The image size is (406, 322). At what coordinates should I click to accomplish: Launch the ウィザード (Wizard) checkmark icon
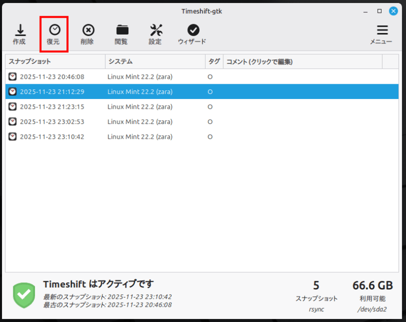click(x=192, y=30)
